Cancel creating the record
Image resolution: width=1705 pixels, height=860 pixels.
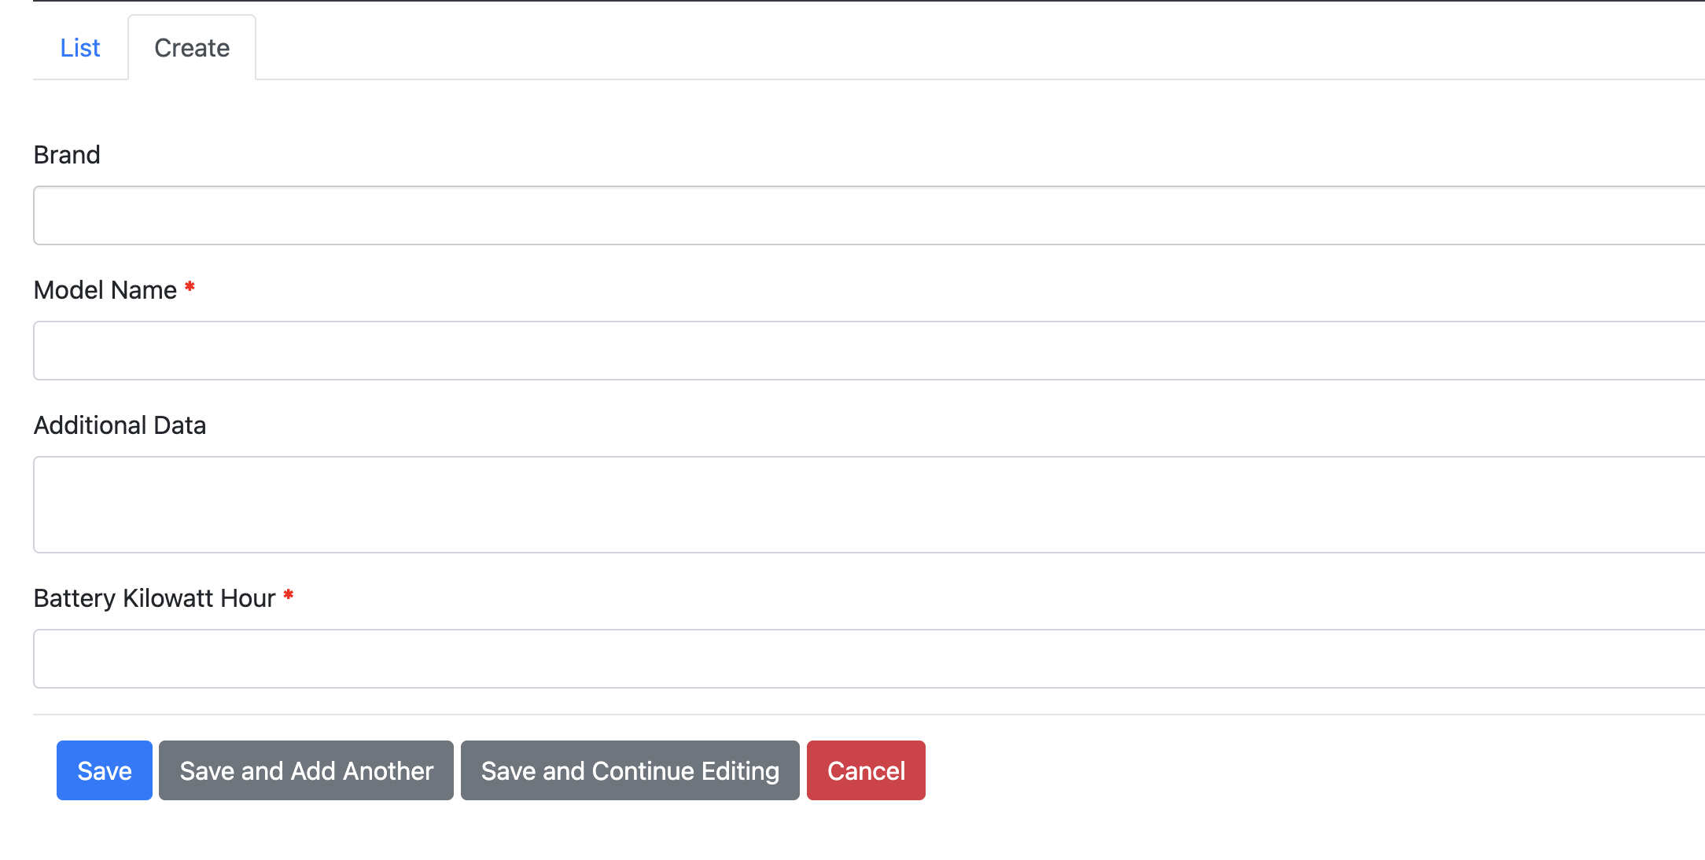[x=866, y=770]
